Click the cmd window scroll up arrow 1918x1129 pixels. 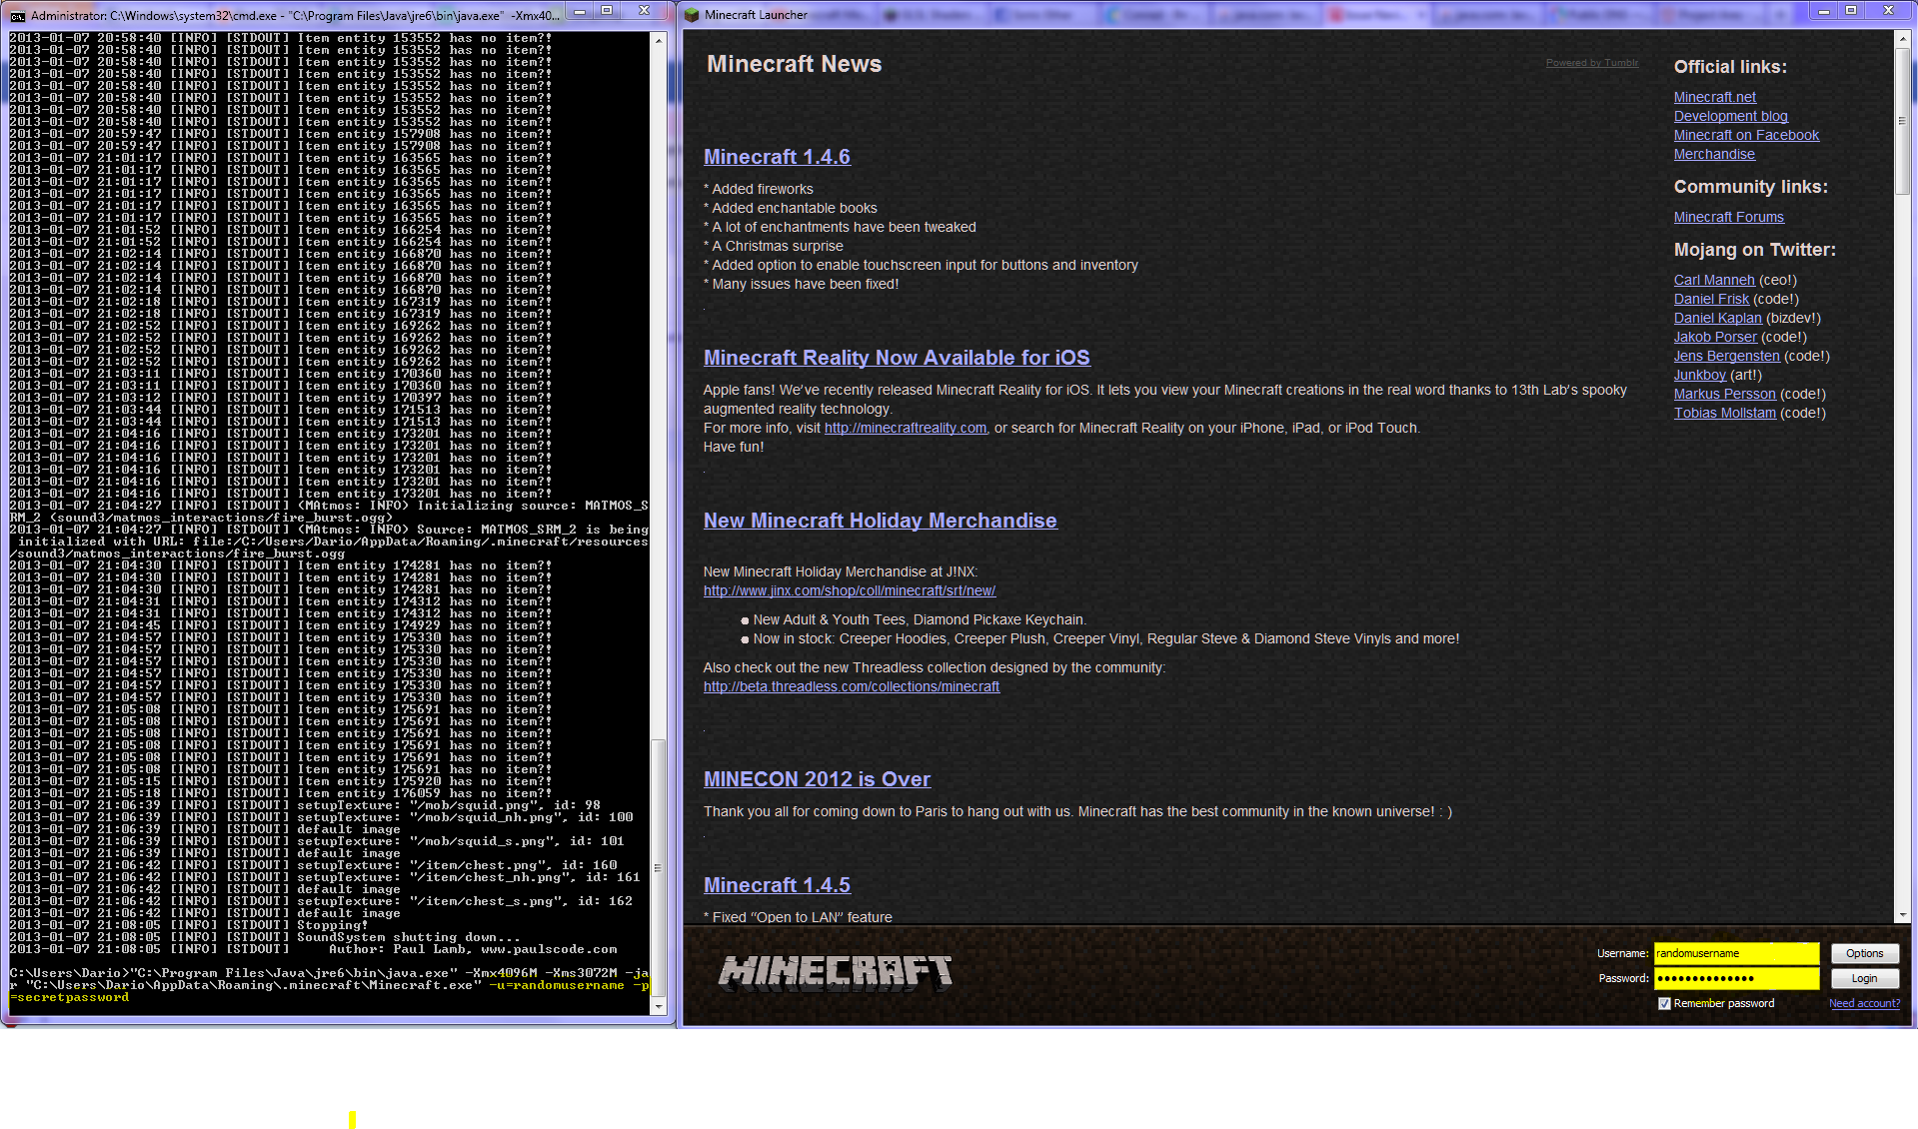coord(658,40)
